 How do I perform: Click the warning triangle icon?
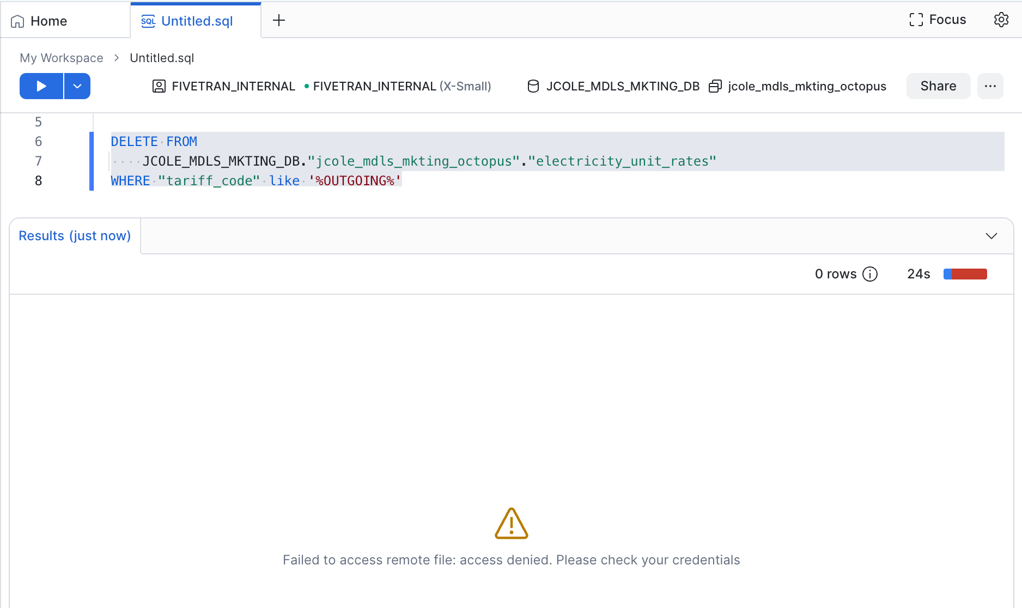tap(511, 524)
